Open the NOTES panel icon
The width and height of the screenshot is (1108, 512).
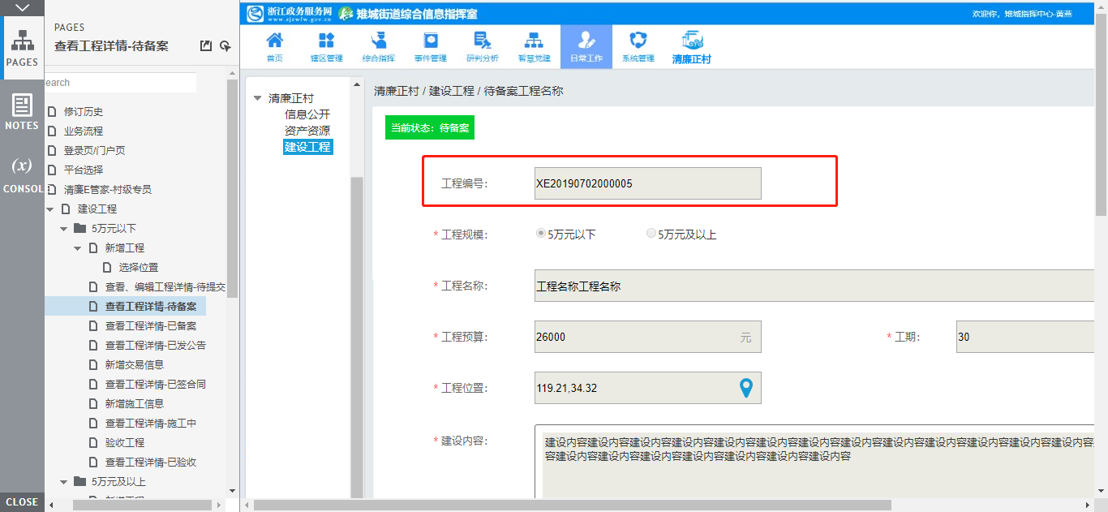[22, 111]
